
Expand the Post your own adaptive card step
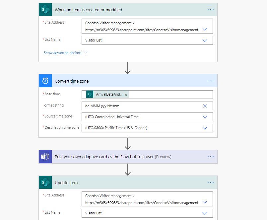[x=128, y=157]
